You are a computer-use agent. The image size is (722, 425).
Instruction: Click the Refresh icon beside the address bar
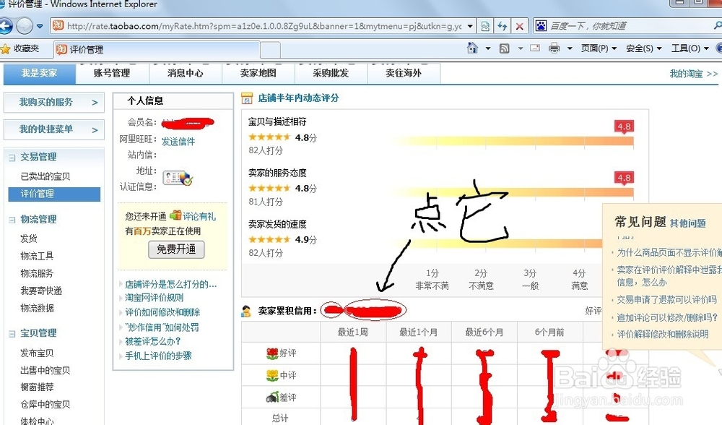click(x=503, y=25)
